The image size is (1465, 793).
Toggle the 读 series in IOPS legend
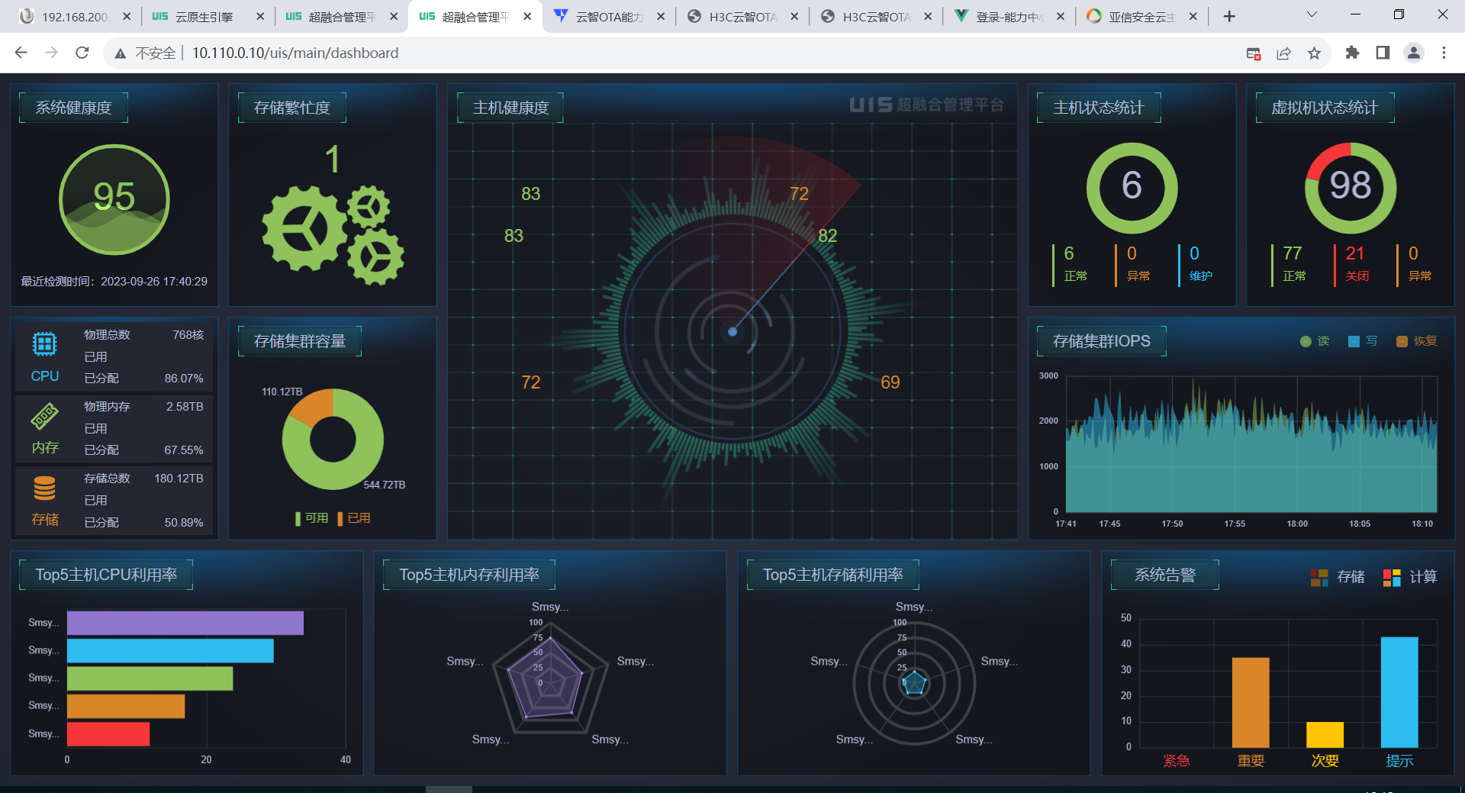1314,341
